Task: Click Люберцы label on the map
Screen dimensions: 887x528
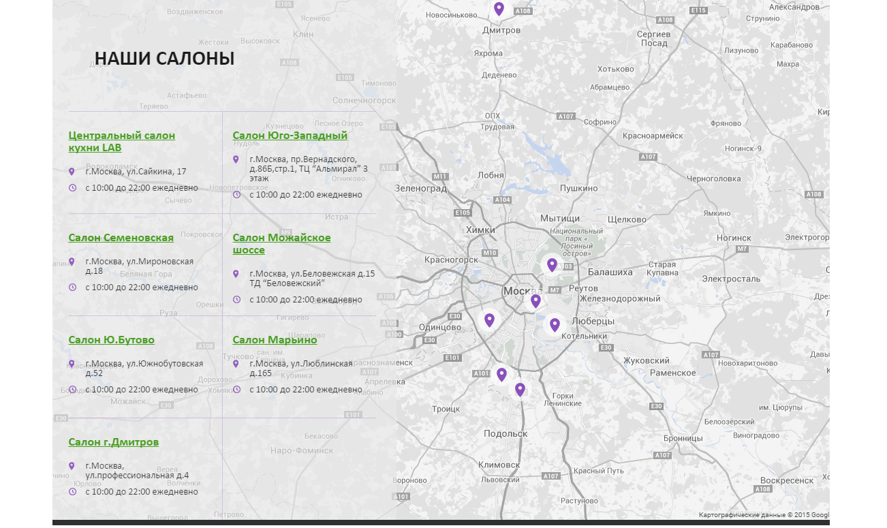Action: pos(593,321)
